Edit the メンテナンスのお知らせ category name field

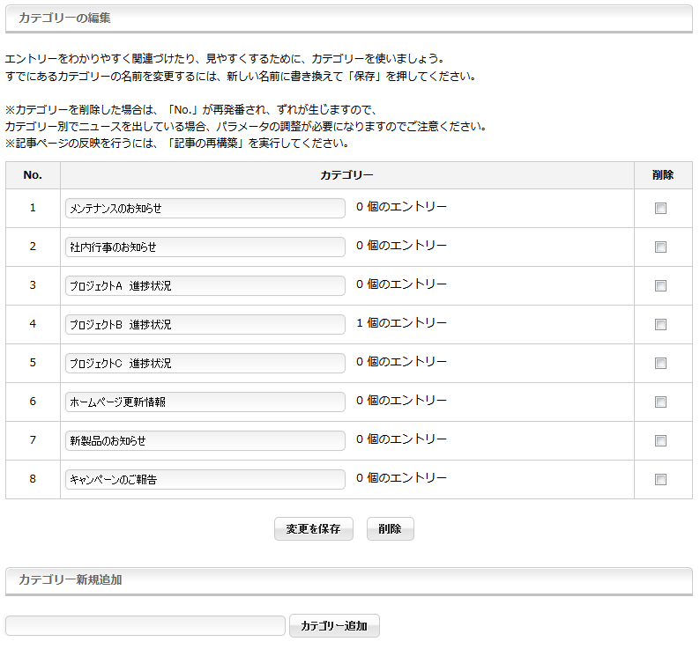205,209
